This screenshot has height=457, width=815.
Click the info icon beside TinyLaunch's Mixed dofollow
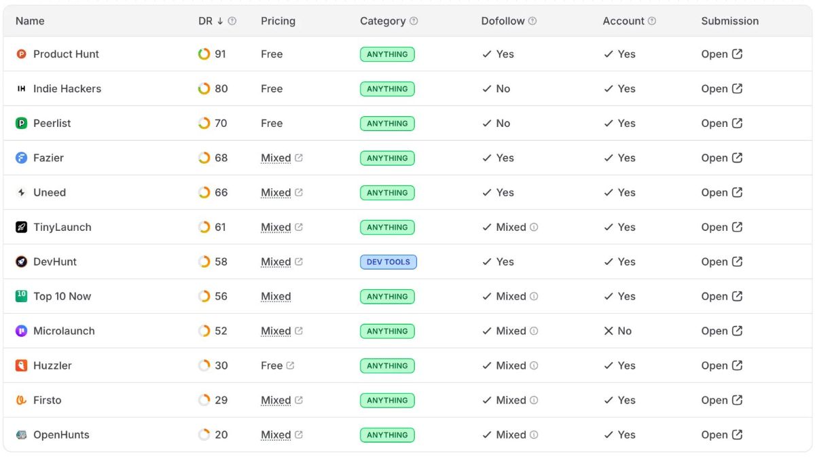[x=534, y=227]
